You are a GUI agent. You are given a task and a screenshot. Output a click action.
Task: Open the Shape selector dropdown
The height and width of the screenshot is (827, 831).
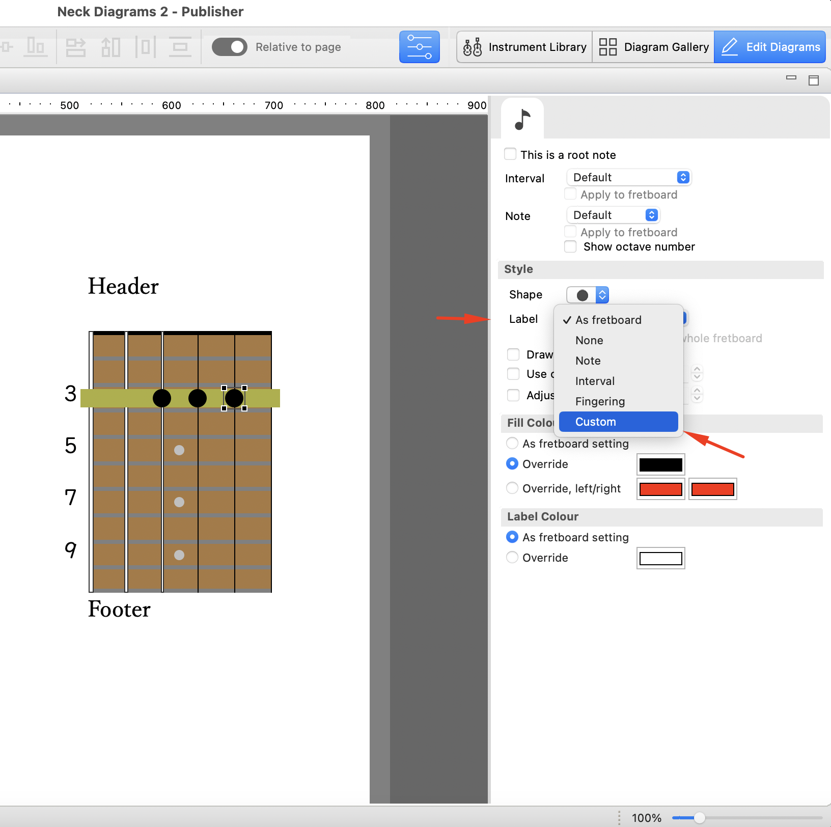tap(588, 295)
